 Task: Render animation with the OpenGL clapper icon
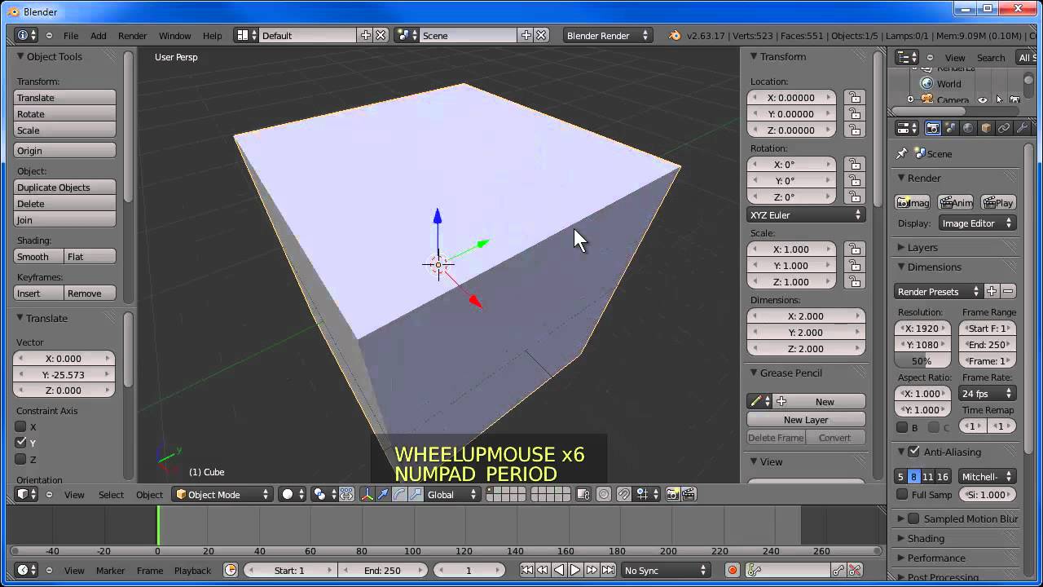(689, 494)
